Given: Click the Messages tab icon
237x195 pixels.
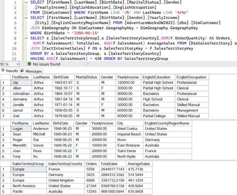Looking at the screenshot, I should (22, 71).
